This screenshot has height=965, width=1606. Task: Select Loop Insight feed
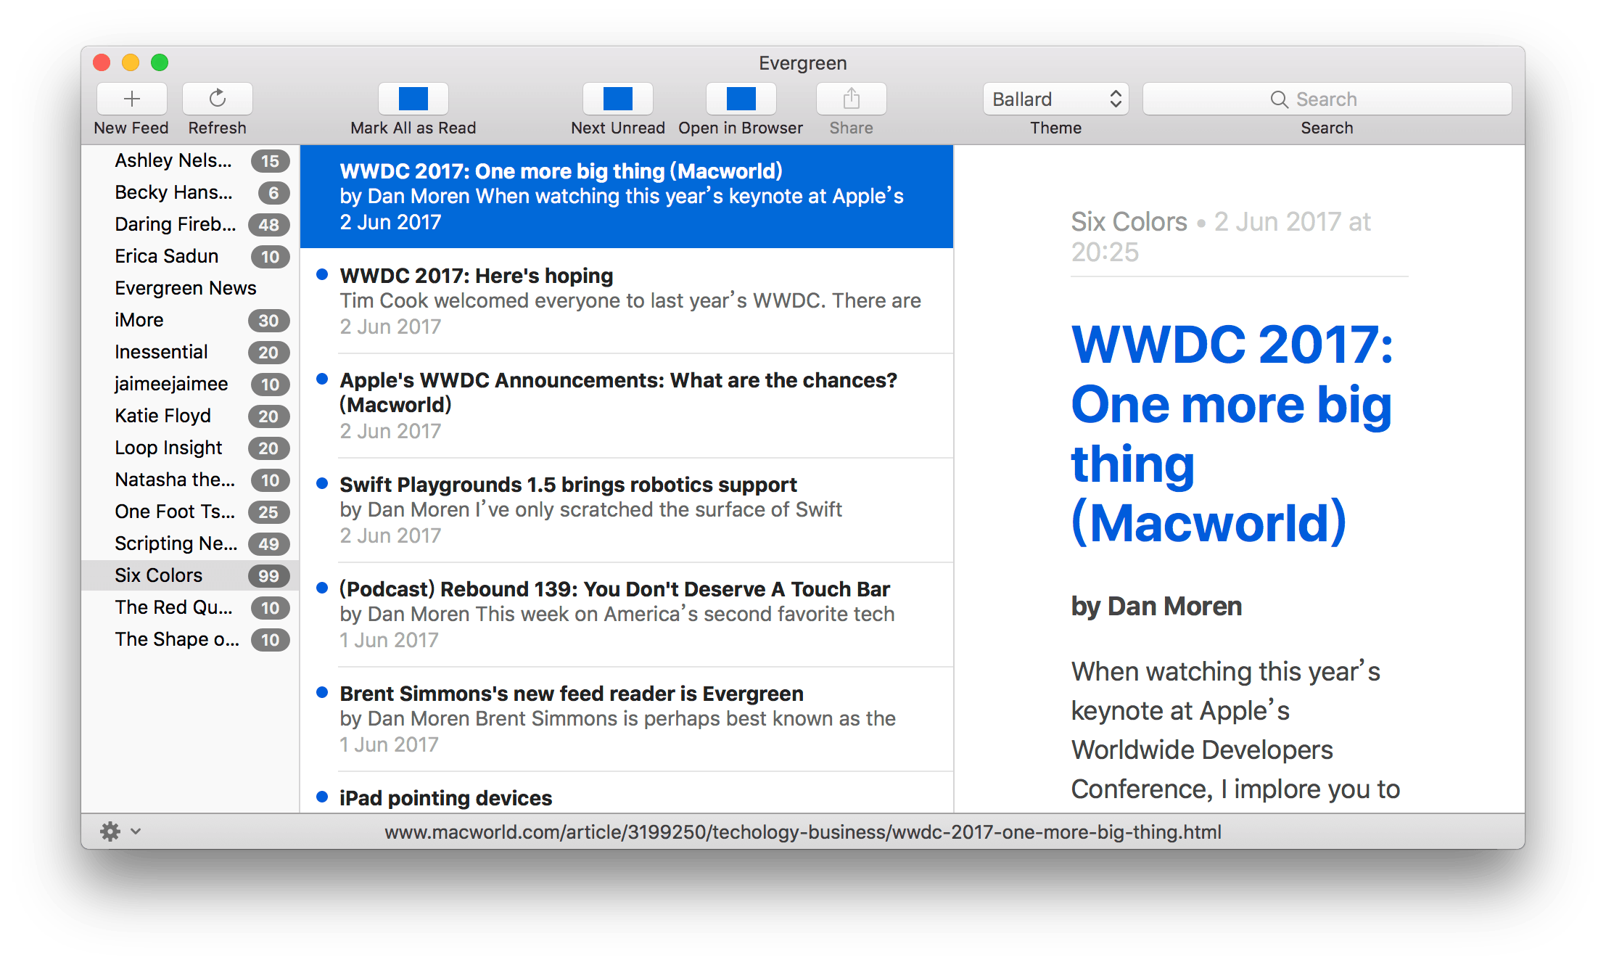(190, 448)
